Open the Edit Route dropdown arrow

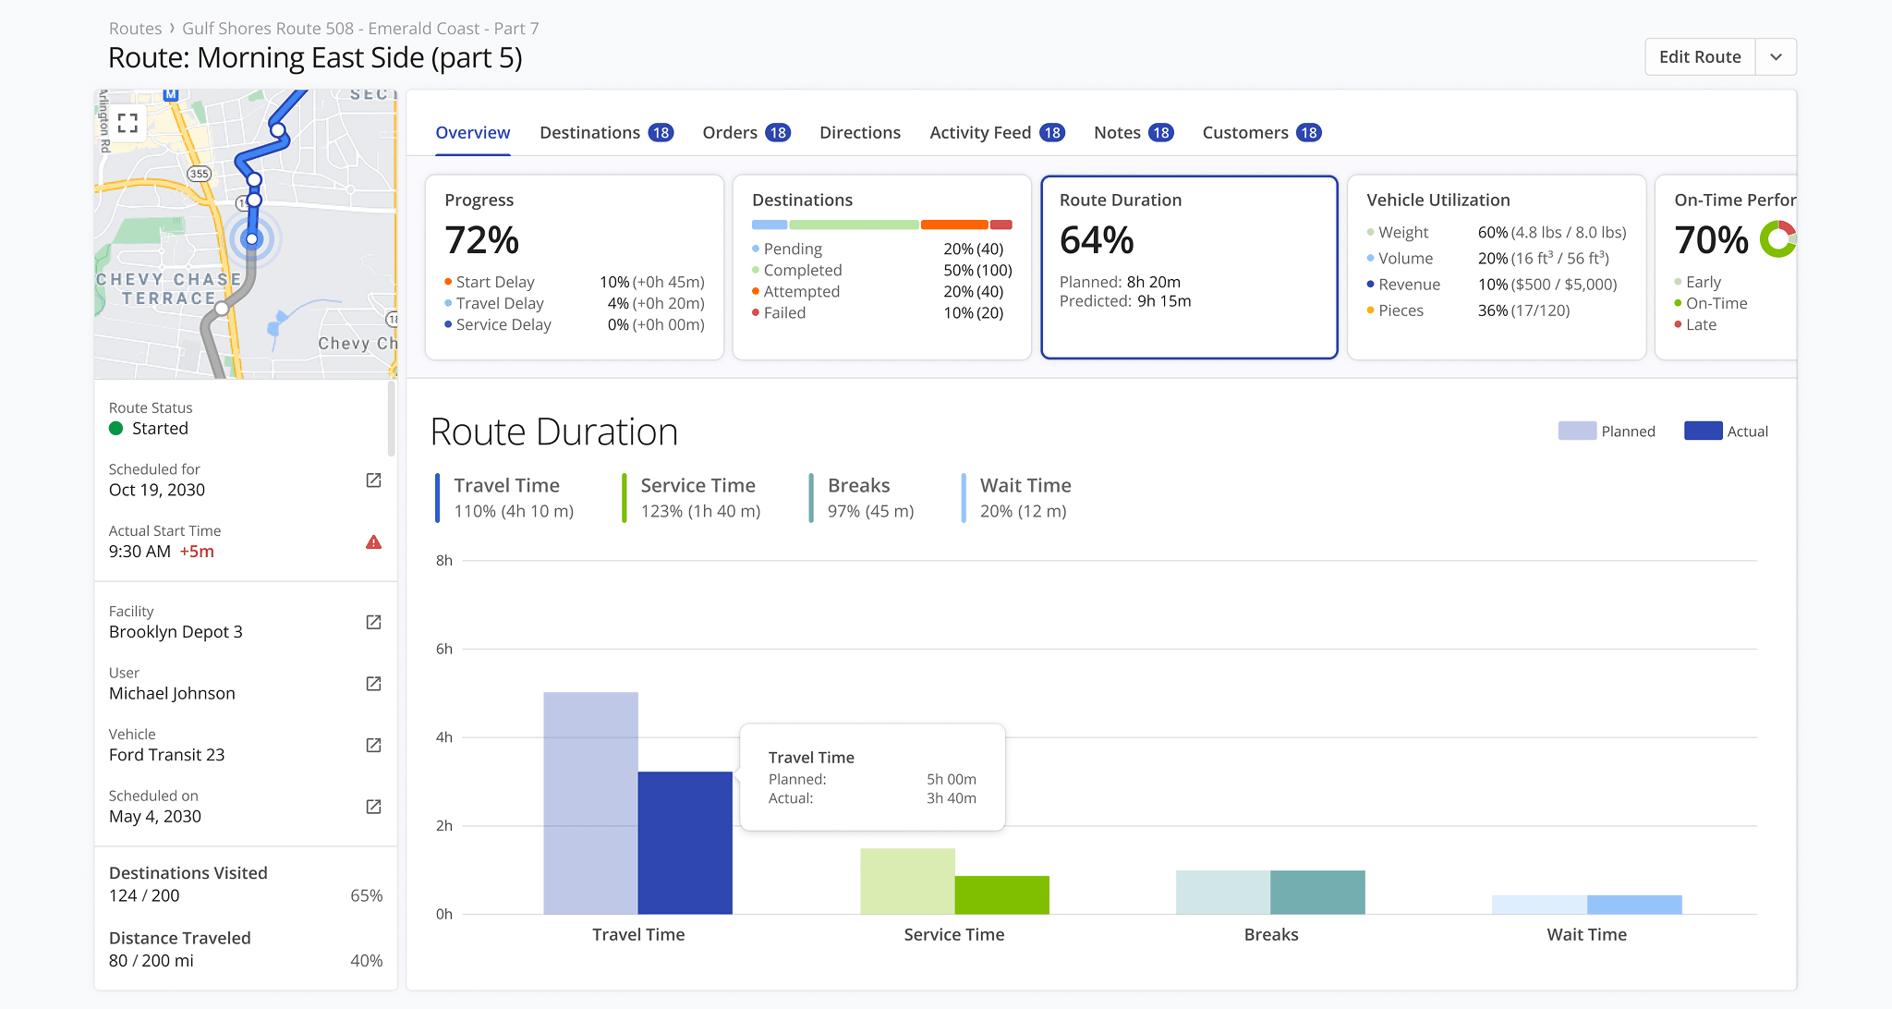pos(1776,57)
